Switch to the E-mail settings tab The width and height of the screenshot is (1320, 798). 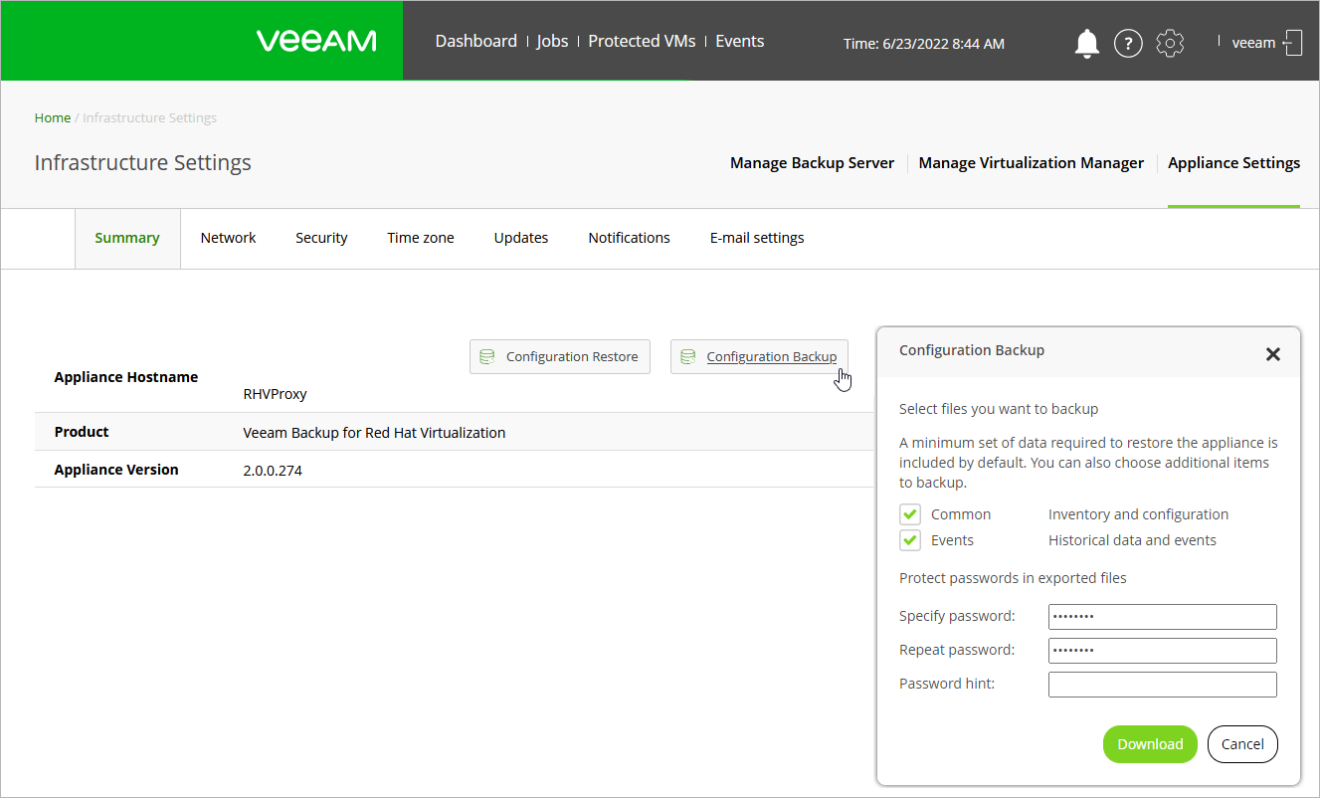point(757,238)
